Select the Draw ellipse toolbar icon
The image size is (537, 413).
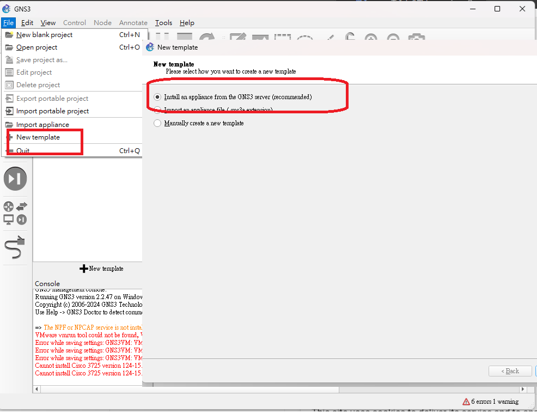pyautogui.click(x=305, y=38)
